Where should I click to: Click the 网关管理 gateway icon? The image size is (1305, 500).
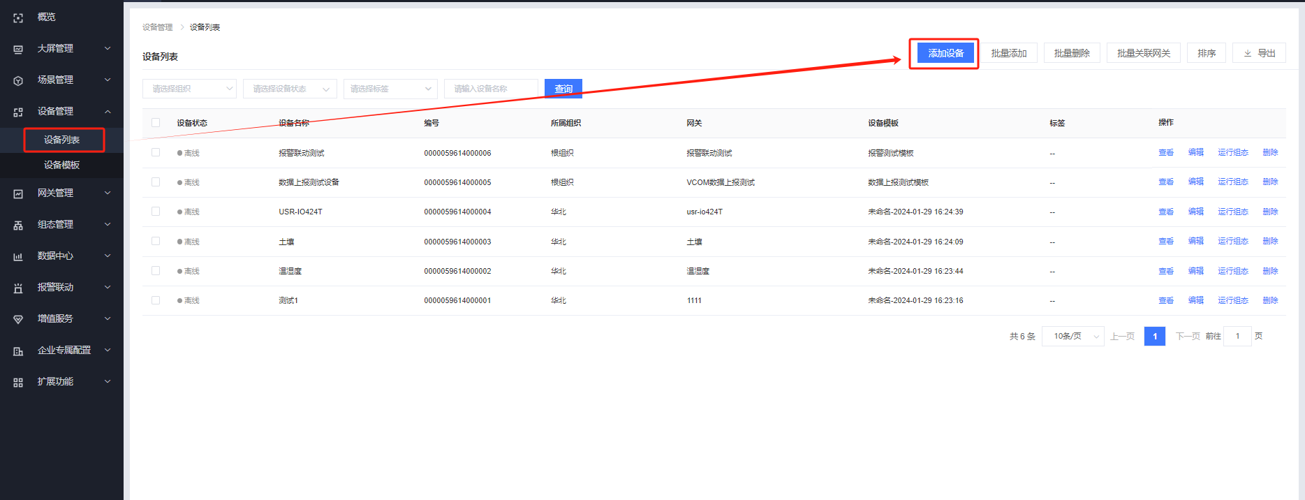[18, 193]
